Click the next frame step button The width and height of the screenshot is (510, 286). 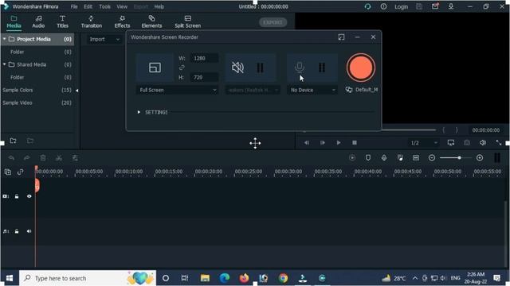pos(323,143)
